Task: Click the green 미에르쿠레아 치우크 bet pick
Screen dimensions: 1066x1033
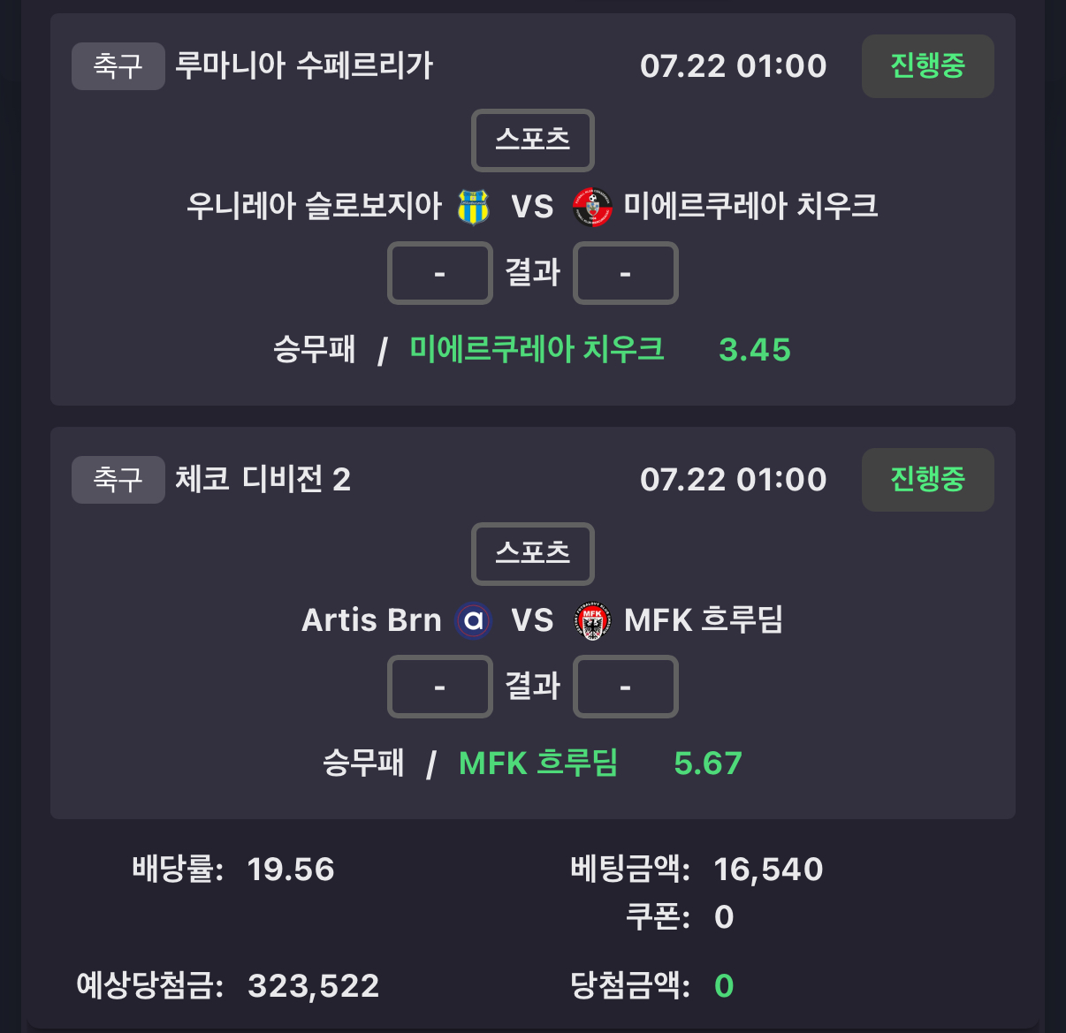Action: (537, 349)
